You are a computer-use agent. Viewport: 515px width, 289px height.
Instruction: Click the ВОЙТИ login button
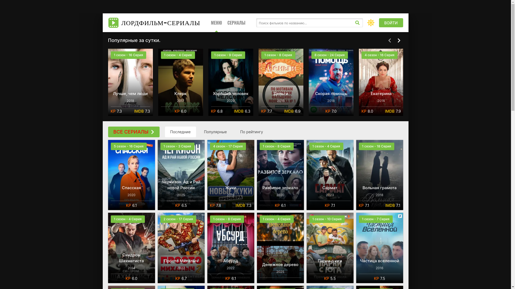391,23
